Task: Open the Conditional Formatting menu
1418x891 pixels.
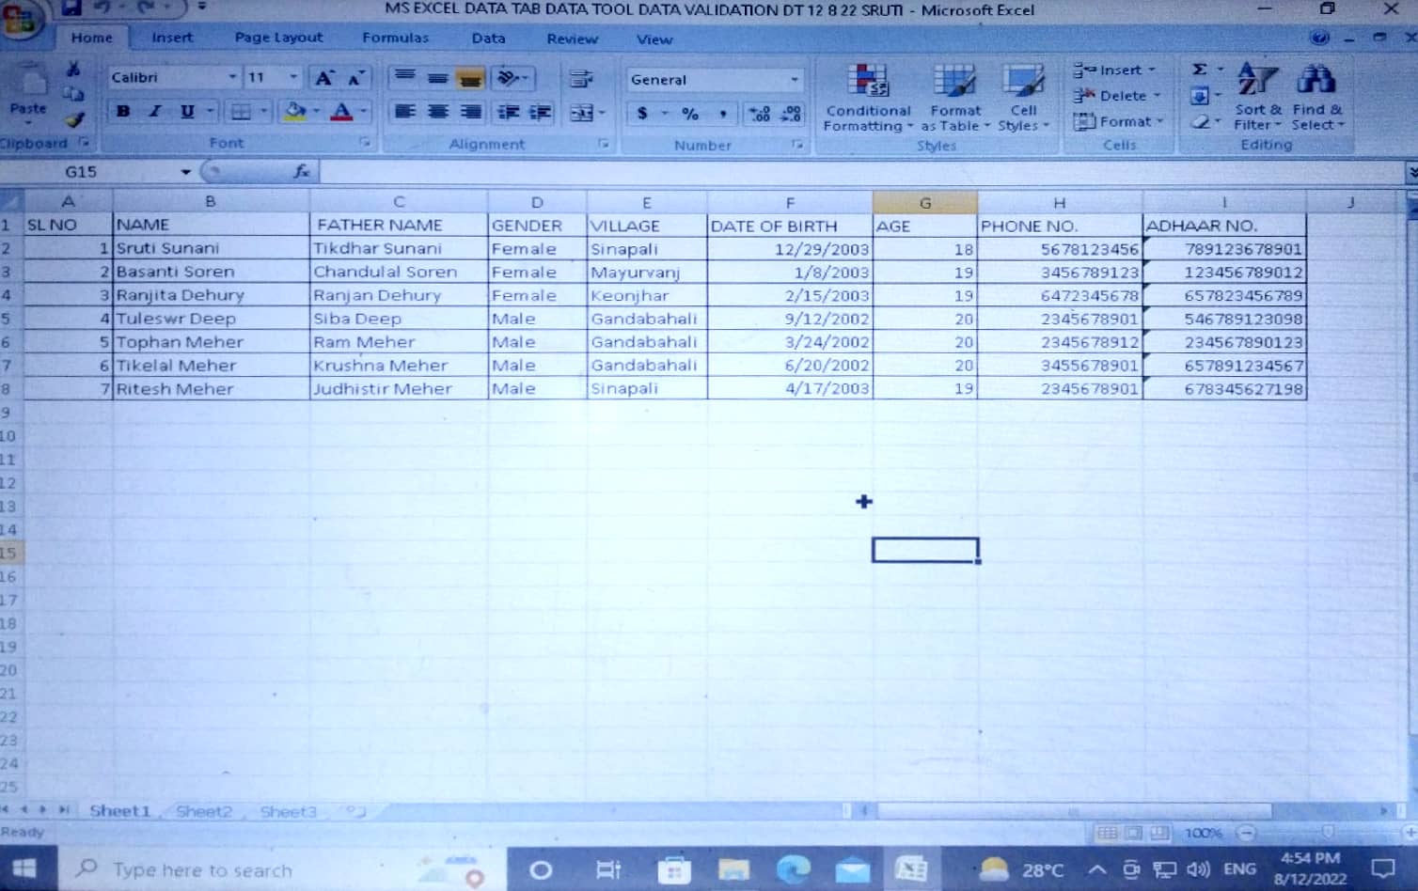Action: point(867,98)
